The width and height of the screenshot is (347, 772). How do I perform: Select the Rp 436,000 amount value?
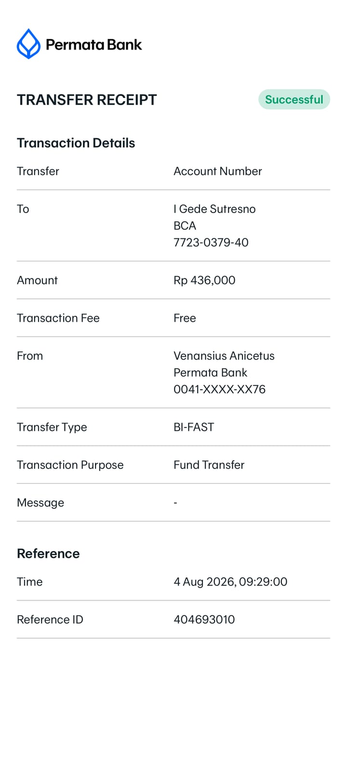click(204, 280)
